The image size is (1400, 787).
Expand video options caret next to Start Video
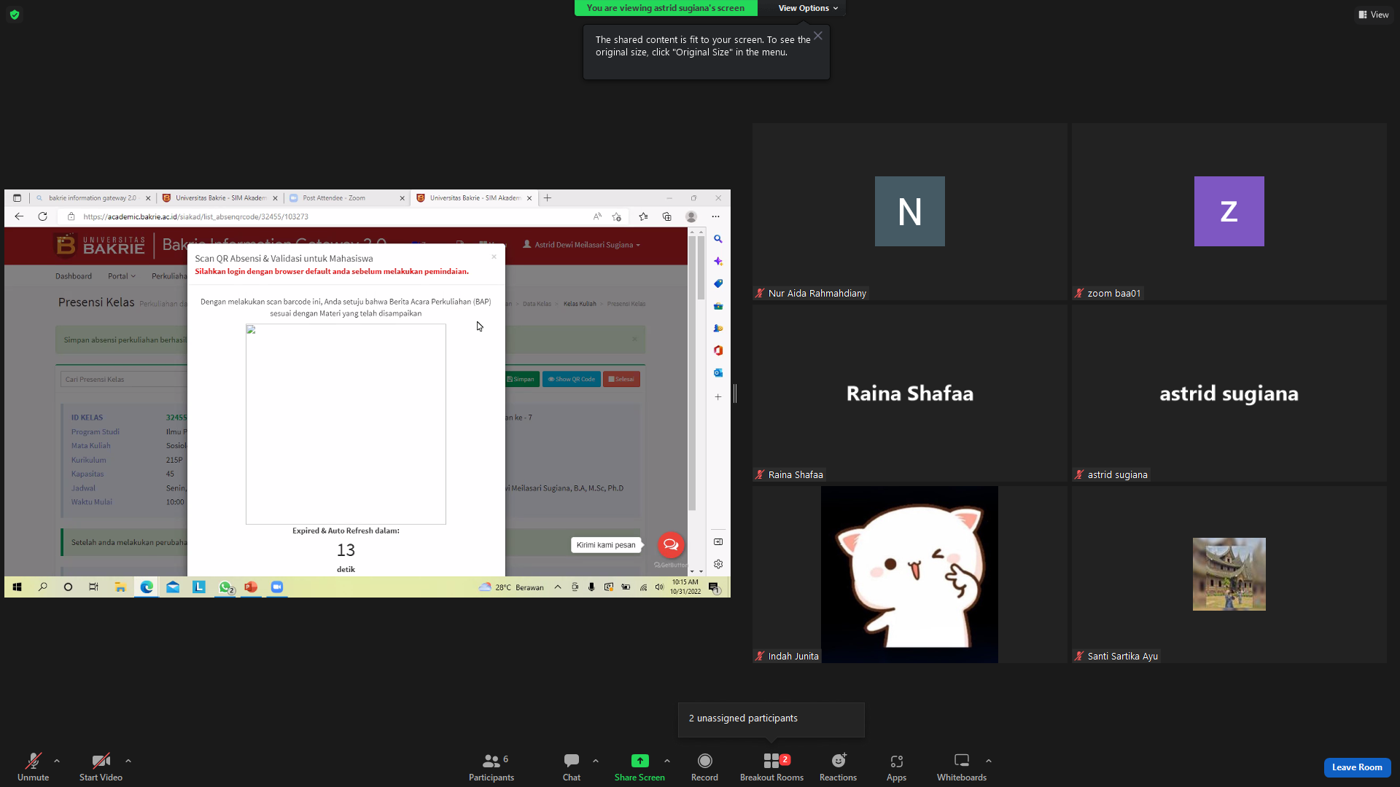(128, 761)
